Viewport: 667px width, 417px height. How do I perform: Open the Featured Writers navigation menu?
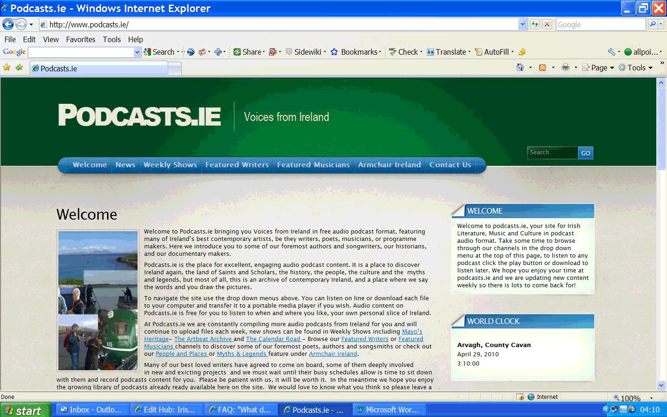pyautogui.click(x=237, y=165)
